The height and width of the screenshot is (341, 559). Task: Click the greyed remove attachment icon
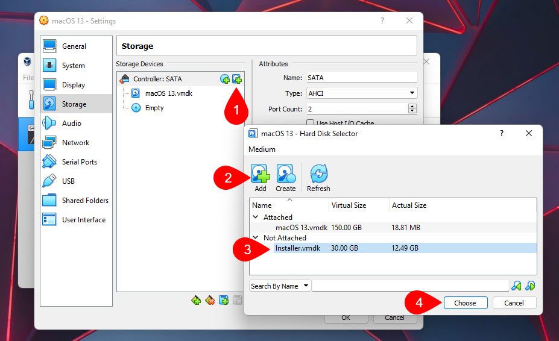point(238,301)
